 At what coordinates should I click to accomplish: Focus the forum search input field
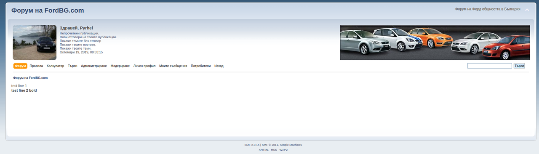coord(489,66)
